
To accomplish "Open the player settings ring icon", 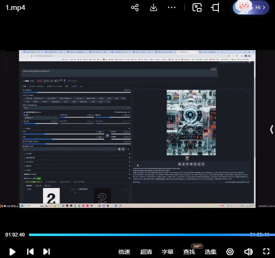I will [x=230, y=252].
